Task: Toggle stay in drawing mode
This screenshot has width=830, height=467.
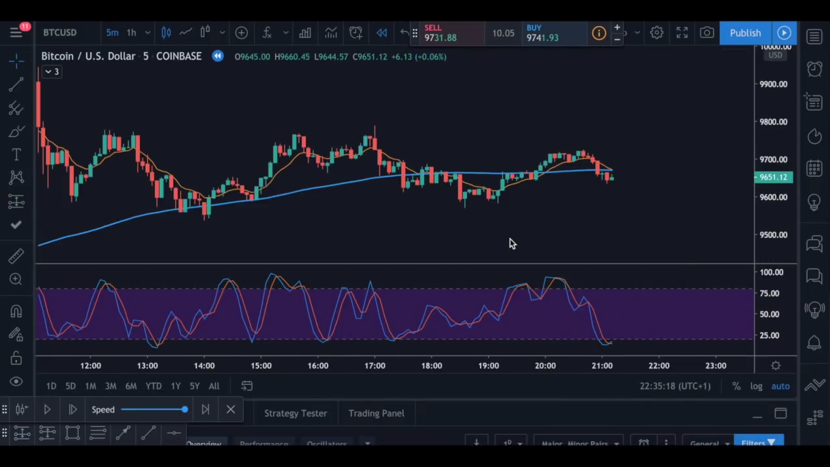Action: (16, 335)
